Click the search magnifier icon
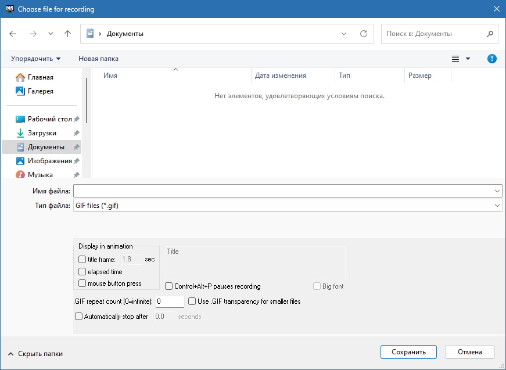Screen dimensions: 506x370 [490, 34]
